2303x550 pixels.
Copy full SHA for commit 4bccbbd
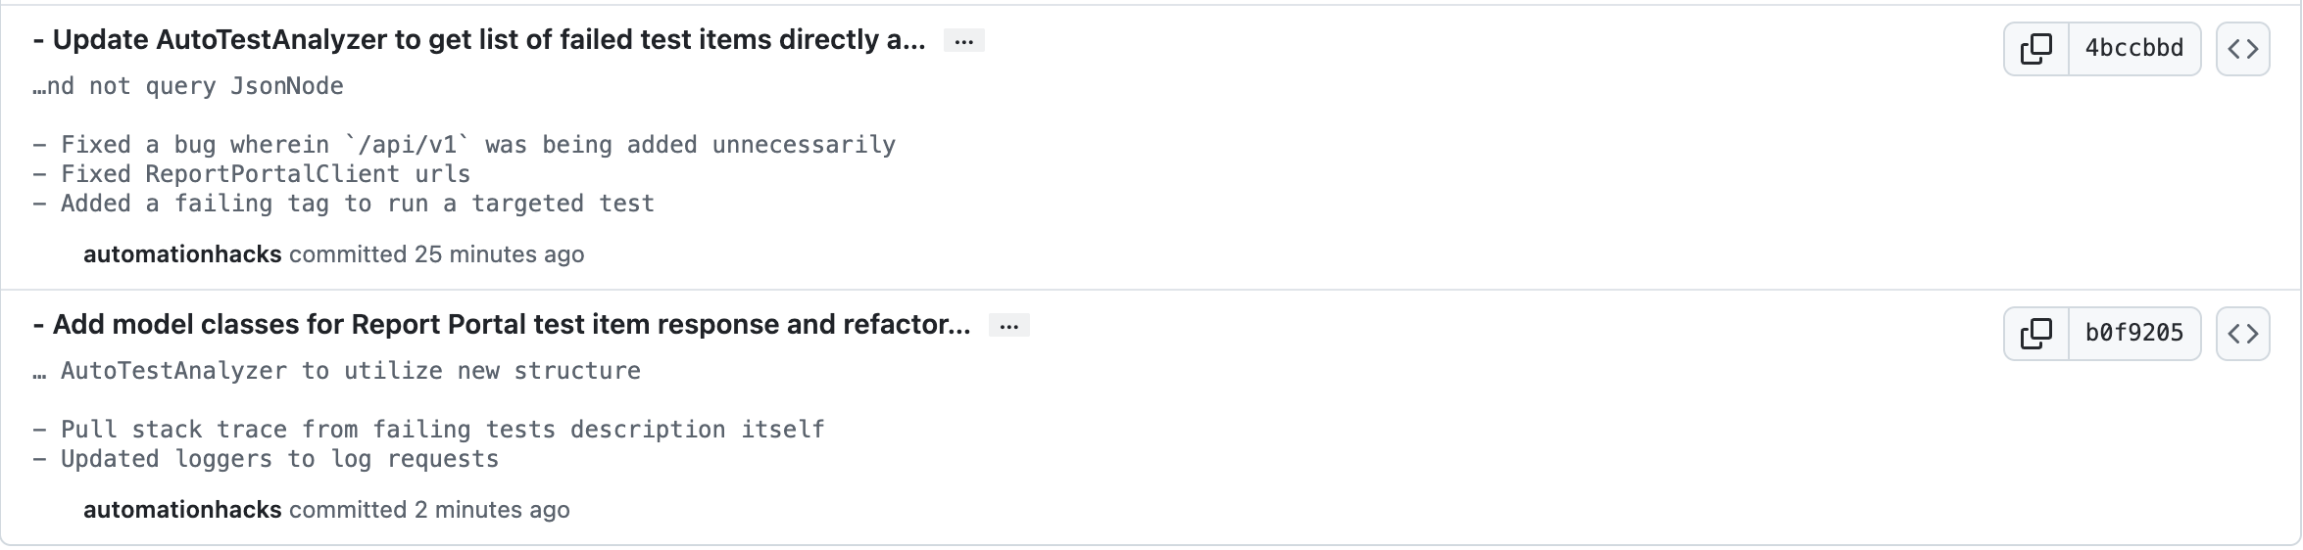pos(2036,49)
